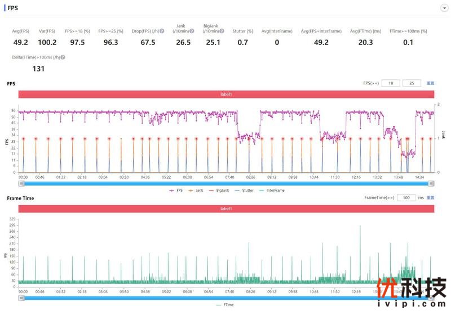Click right handle of FPS chart range slider
This screenshot has height=311, width=451.
(x=431, y=183)
